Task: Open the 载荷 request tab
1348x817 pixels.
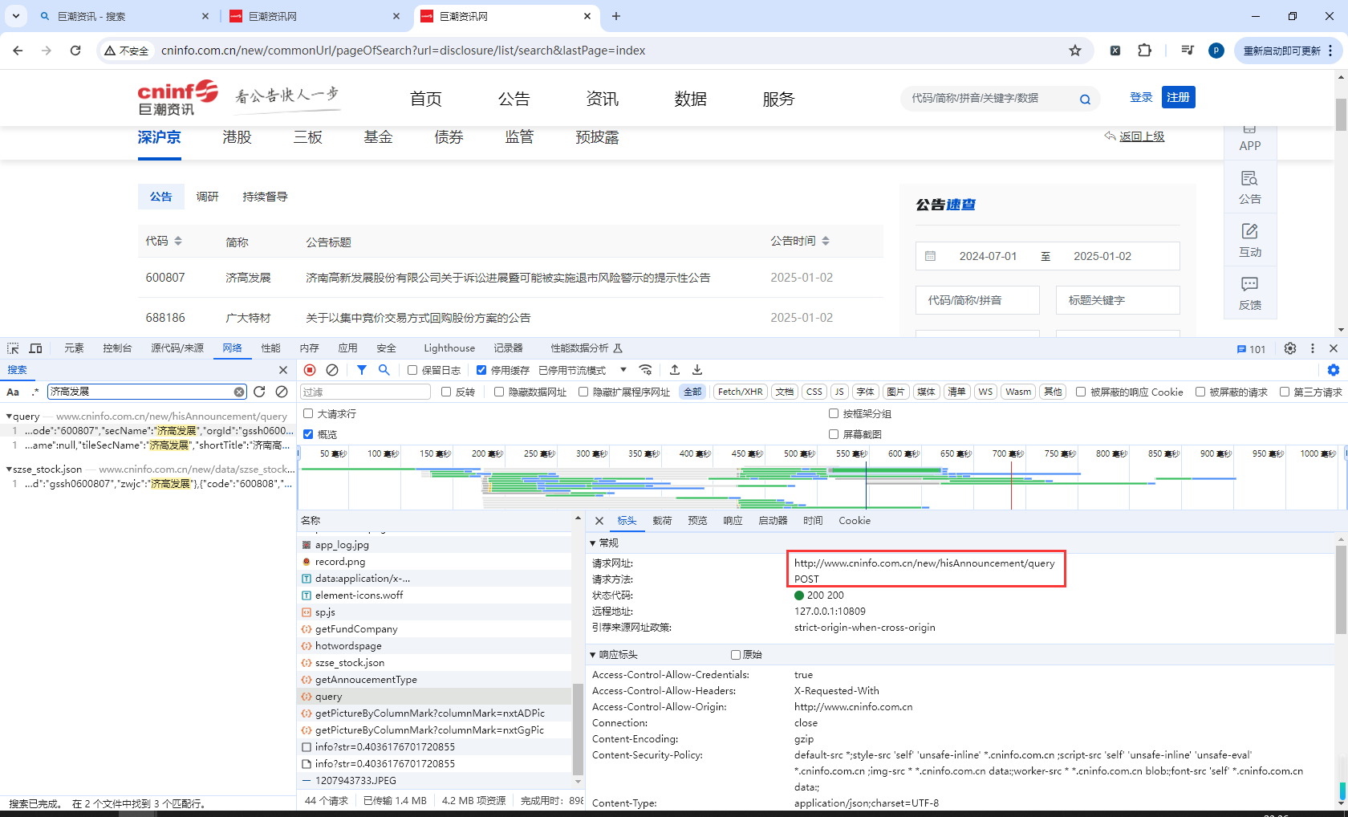Action: click(x=662, y=521)
